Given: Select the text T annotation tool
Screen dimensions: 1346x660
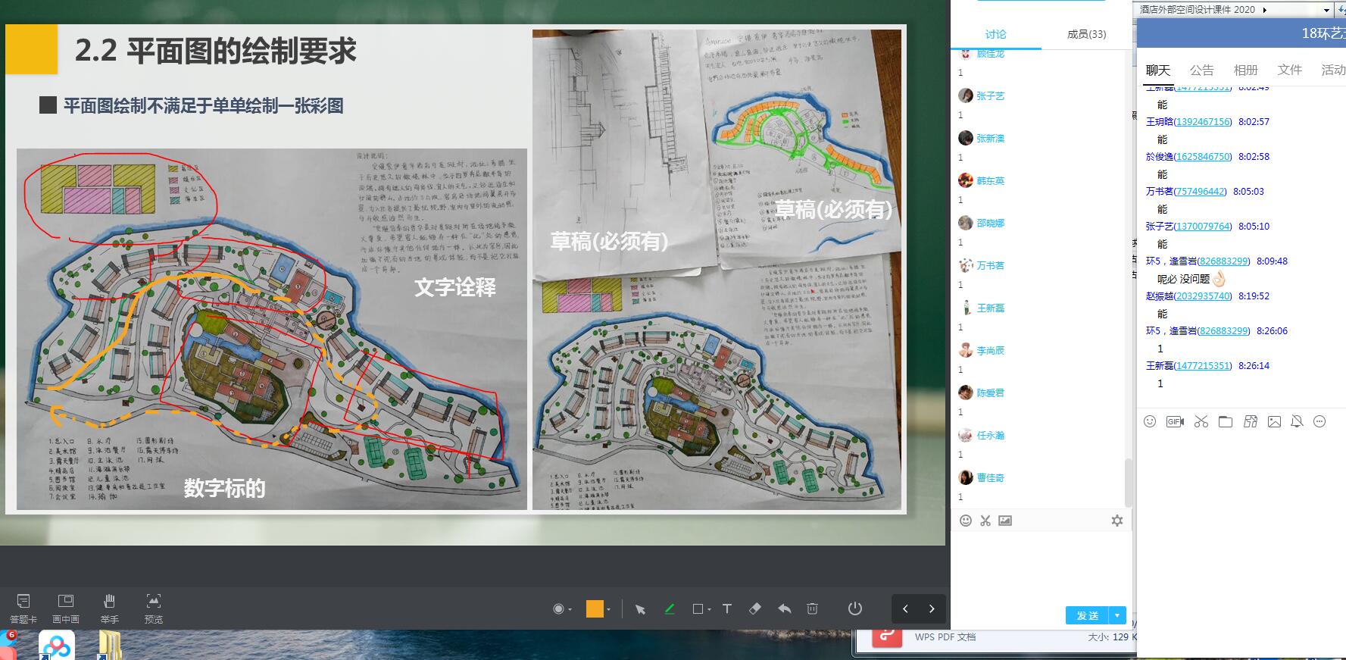Looking at the screenshot, I should [727, 608].
